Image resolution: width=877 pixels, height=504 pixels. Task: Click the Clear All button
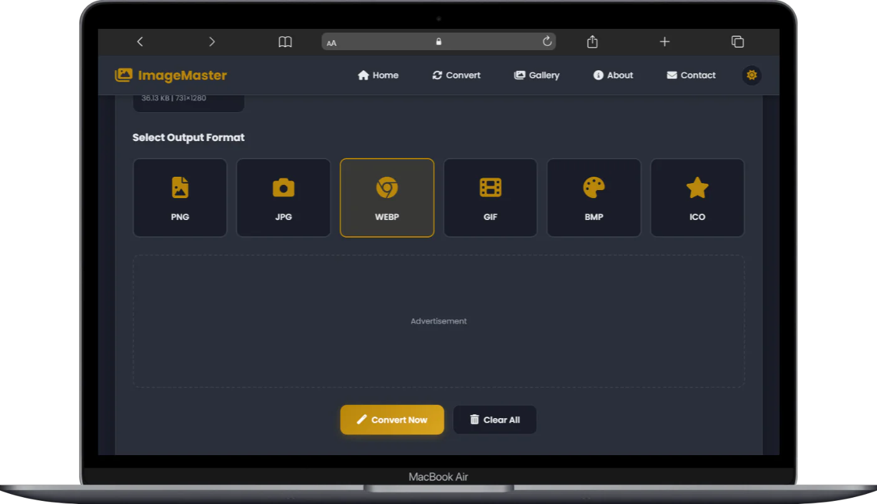pyautogui.click(x=494, y=420)
